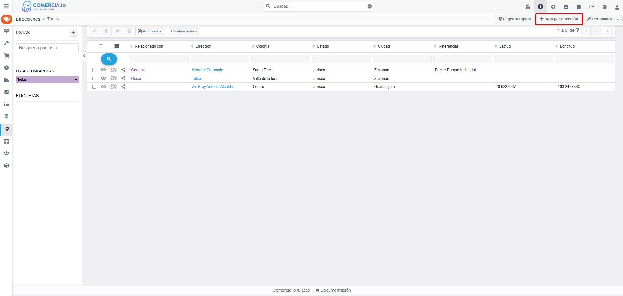
Task: Check the select-all checkbox in table header
Action: tap(101, 46)
